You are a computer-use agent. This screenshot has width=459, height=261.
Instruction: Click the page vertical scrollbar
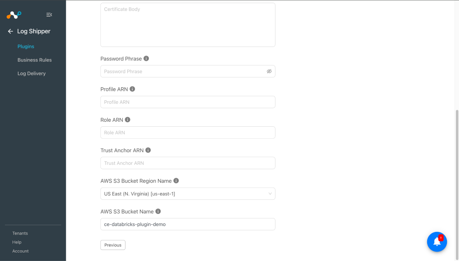[x=457, y=184]
